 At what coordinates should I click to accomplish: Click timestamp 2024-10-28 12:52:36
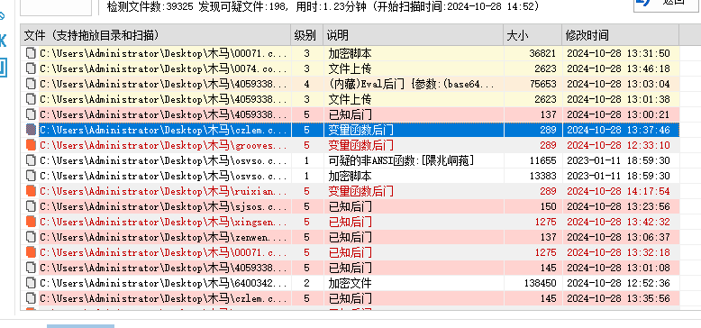[x=618, y=282]
